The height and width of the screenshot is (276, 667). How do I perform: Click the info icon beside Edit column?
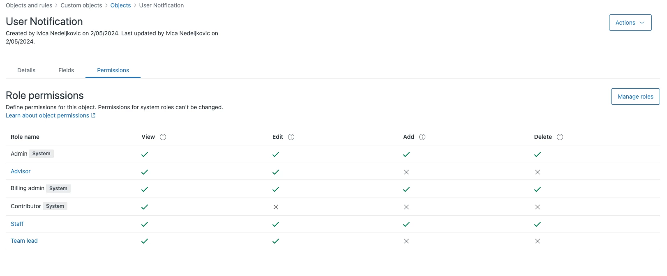[x=291, y=137]
